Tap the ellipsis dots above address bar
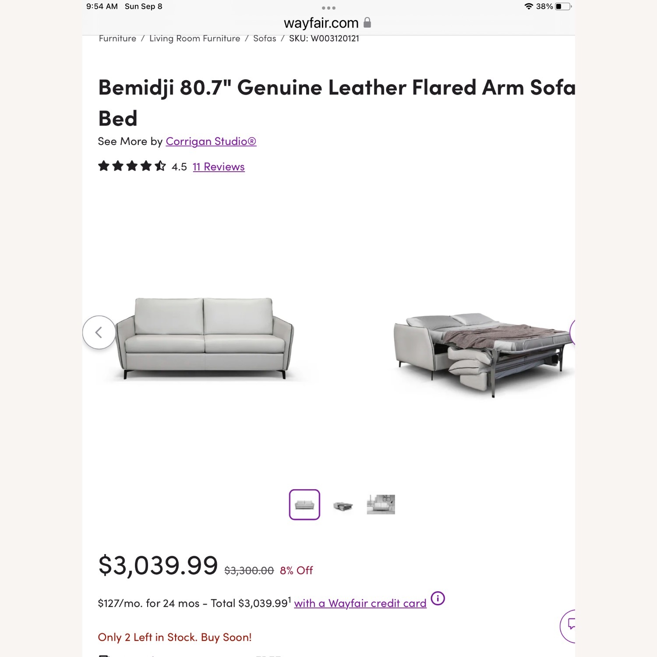This screenshot has height=657, width=657. pyautogui.click(x=329, y=7)
